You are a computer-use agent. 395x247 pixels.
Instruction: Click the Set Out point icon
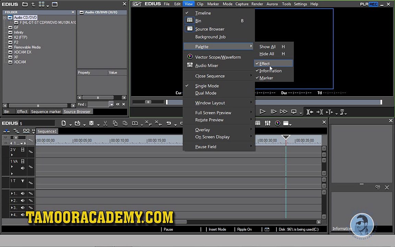click(320, 112)
